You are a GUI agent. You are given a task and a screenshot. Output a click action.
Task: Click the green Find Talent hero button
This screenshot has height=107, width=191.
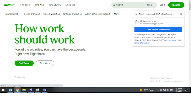pyautogui.click(x=24, y=63)
